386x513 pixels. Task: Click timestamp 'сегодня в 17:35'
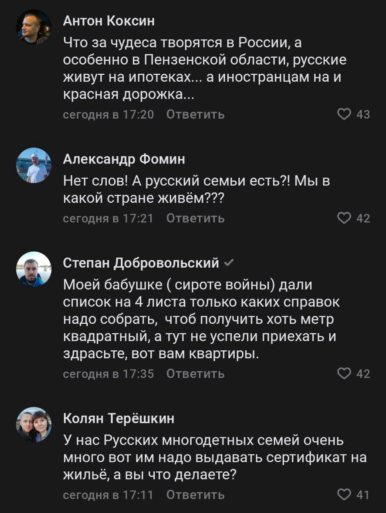(x=108, y=374)
